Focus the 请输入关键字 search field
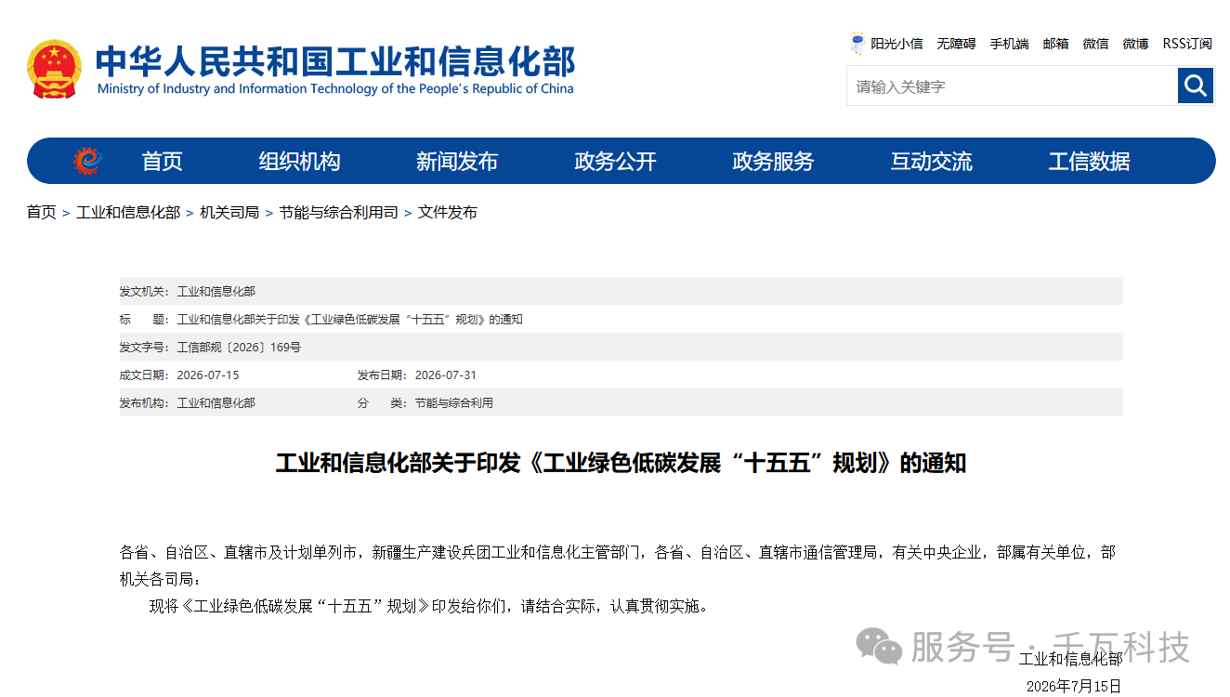The image size is (1230, 697). tap(1012, 86)
